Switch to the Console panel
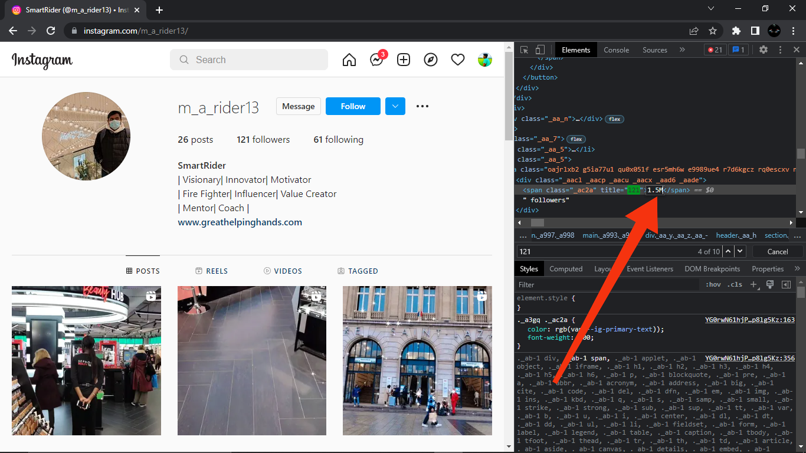 pyautogui.click(x=616, y=50)
